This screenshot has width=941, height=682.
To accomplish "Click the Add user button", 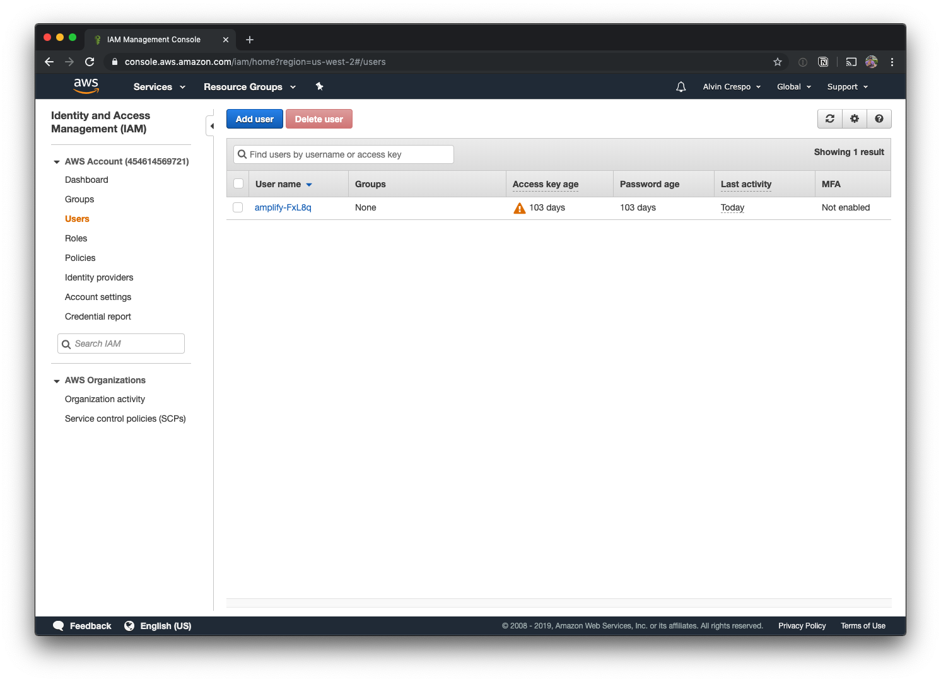I will click(x=255, y=119).
